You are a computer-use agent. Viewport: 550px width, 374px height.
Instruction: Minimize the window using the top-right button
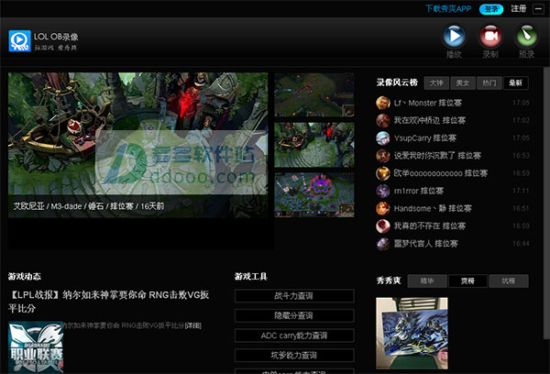tap(538, 9)
